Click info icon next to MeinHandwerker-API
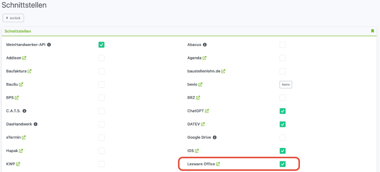This screenshot has width=380, height=172. pos(49,45)
